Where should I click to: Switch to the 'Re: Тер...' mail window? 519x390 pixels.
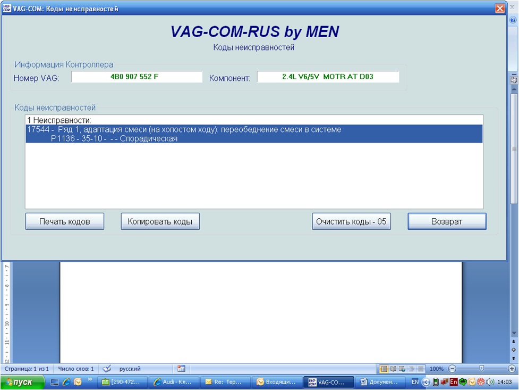point(225,382)
